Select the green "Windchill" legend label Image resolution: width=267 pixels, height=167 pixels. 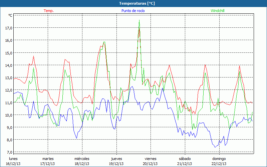pos(218,11)
